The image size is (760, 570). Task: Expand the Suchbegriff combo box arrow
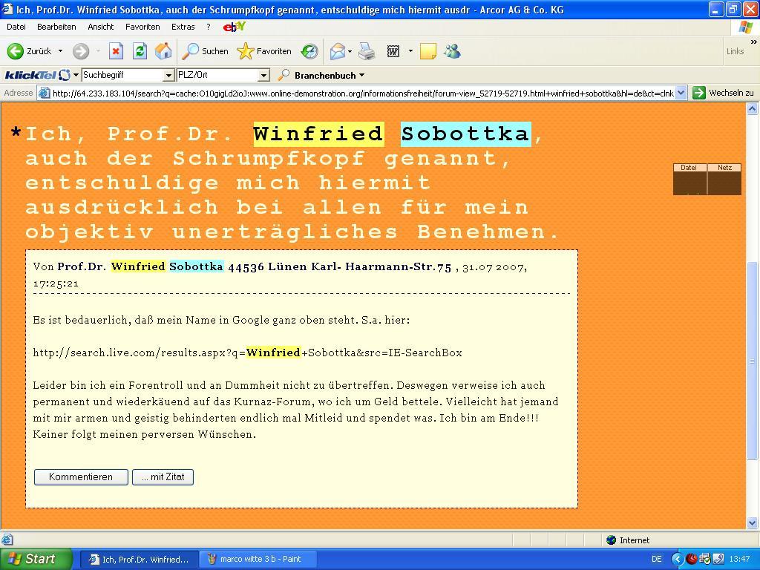click(x=168, y=75)
